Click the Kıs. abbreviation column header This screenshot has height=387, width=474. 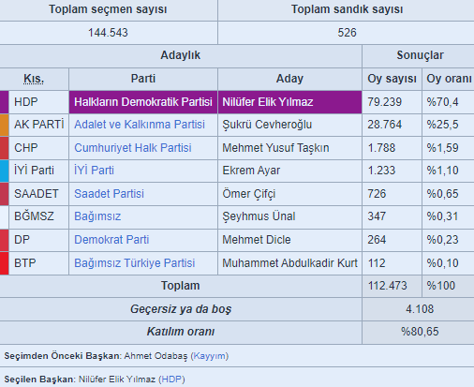click(34, 79)
